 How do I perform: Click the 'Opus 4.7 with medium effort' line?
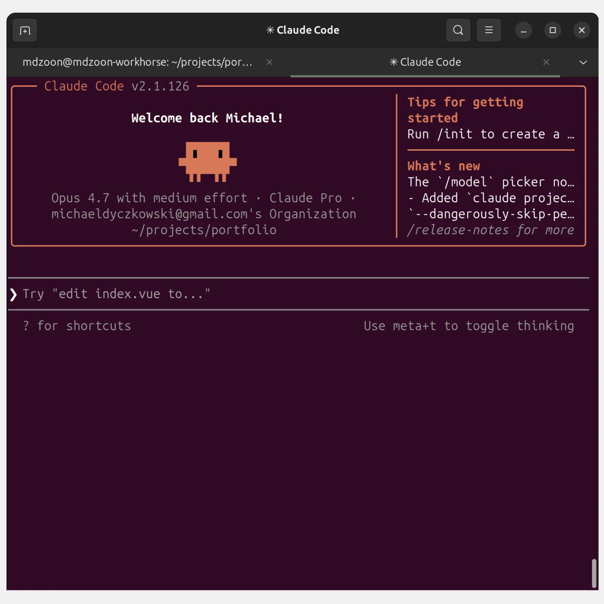click(x=149, y=198)
